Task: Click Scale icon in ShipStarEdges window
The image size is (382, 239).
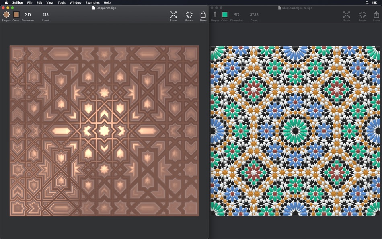Action: [x=347, y=15]
